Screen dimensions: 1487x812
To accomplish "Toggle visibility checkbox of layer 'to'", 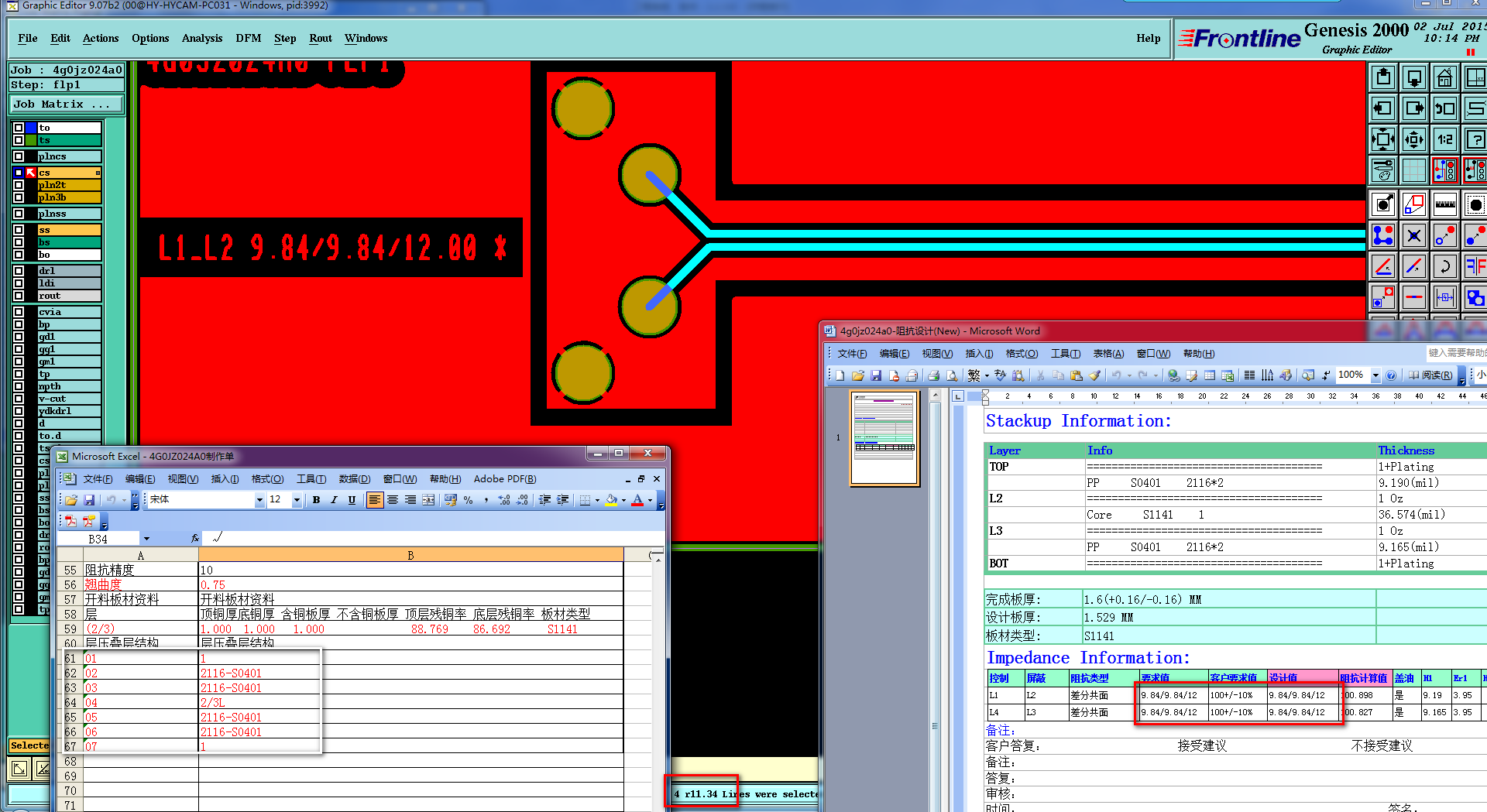I will point(19,128).
